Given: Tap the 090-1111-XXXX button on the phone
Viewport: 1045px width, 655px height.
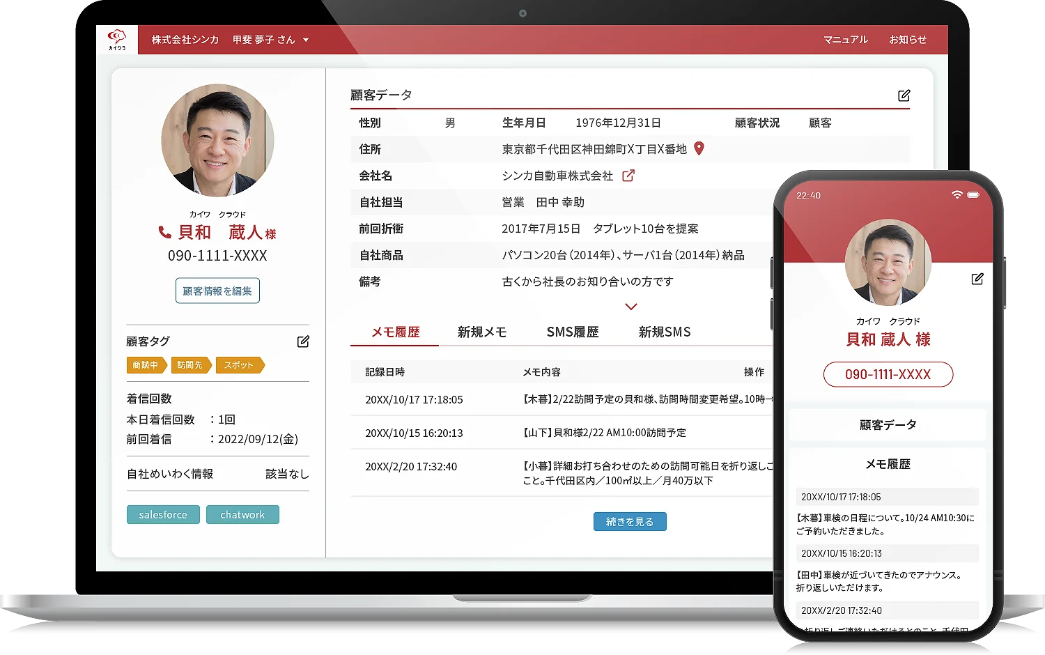Looking at the screenshot, I should 888,374.
